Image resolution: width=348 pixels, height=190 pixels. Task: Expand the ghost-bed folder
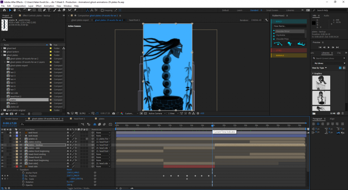[2, 48]
